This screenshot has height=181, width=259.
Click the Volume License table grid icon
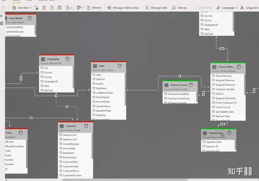[166, 85]
